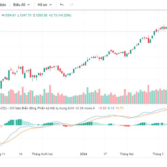Click the change value +2.73 (+0.22%)
Image resolution: width=167 pixels, height=167 pixels.
tap(60, 15)
